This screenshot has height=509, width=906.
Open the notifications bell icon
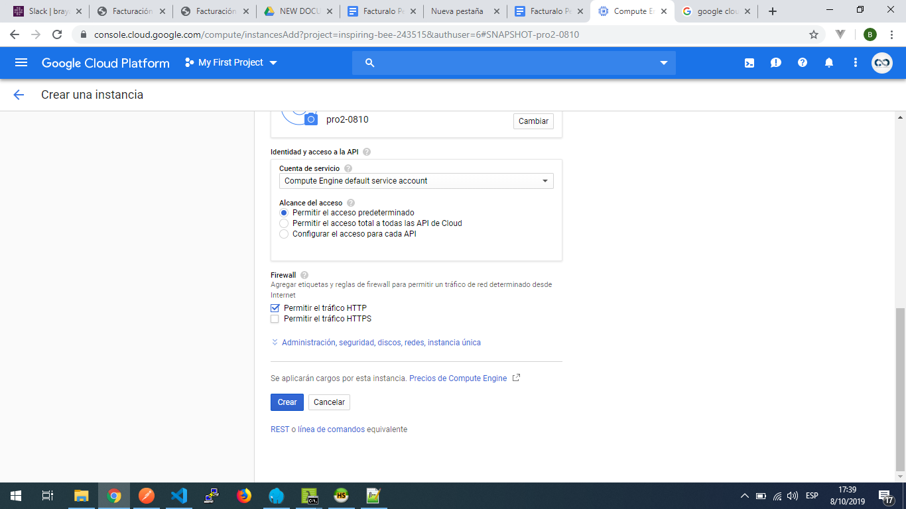(x=829, y=63)
